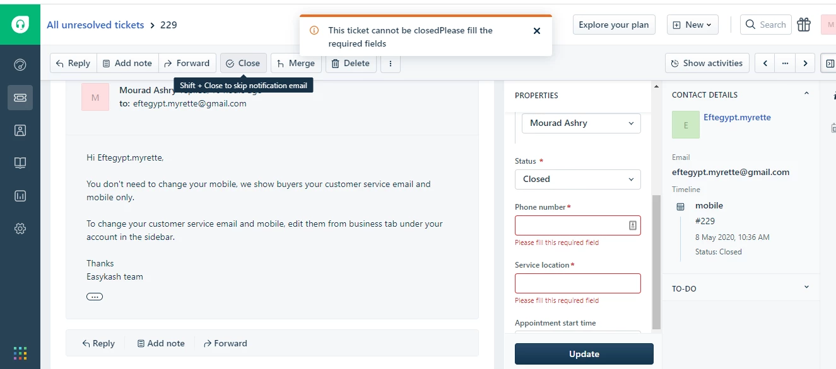Click the gift box icon
The height and width of the screenshot is (369, 836).
point(804,25)
